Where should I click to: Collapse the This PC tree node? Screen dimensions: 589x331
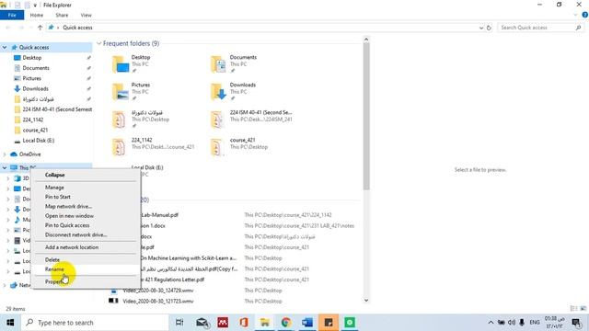[x=5, y=167]
